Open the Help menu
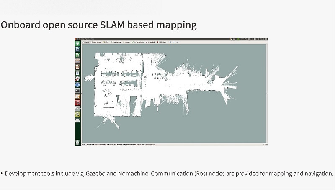Viewport: 335px width, 190px height. pyautogui.click(x=93, y=39)
